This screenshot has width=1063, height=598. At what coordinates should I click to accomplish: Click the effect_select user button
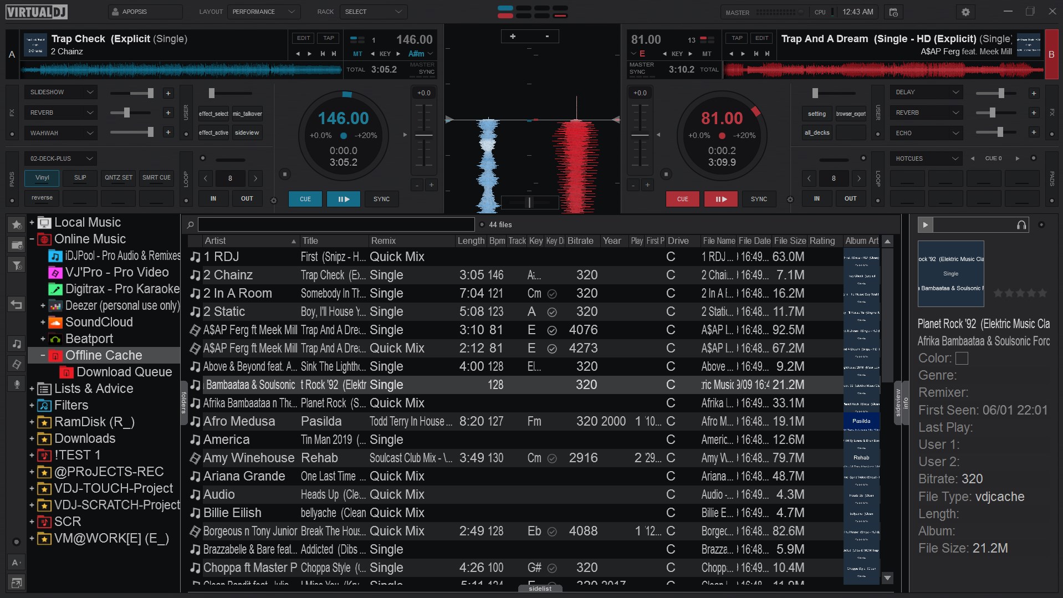pos(213,114)
